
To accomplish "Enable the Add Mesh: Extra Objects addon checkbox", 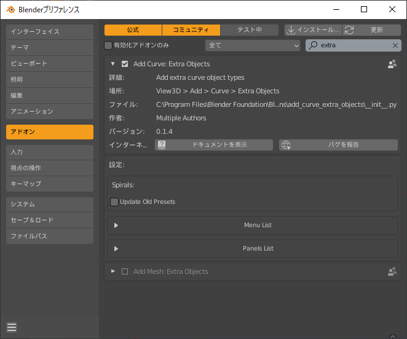I will [125, 271].
